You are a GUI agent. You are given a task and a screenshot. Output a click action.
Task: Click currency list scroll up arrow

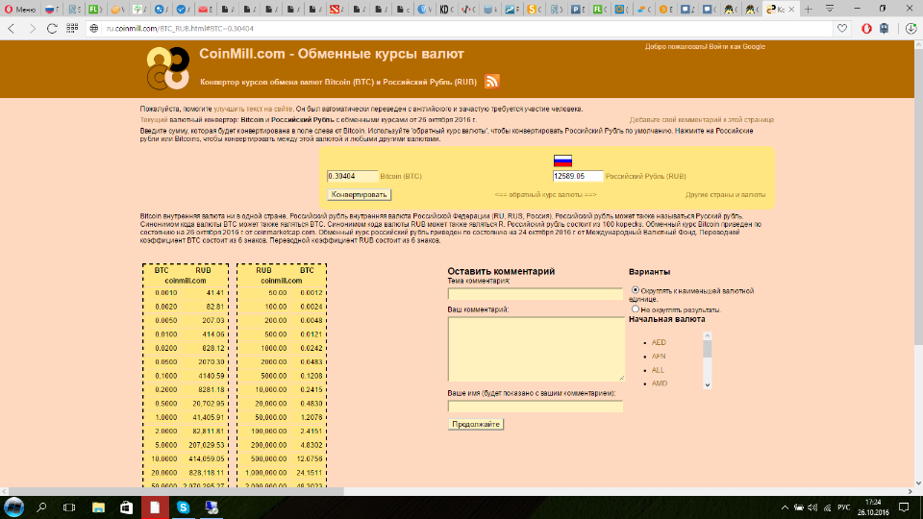point(708,336)
